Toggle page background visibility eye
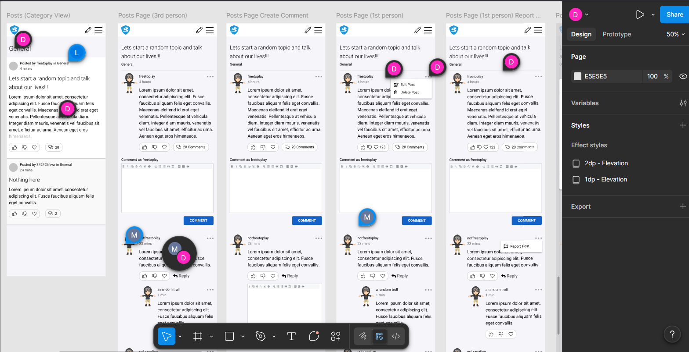 coord(683,76)
